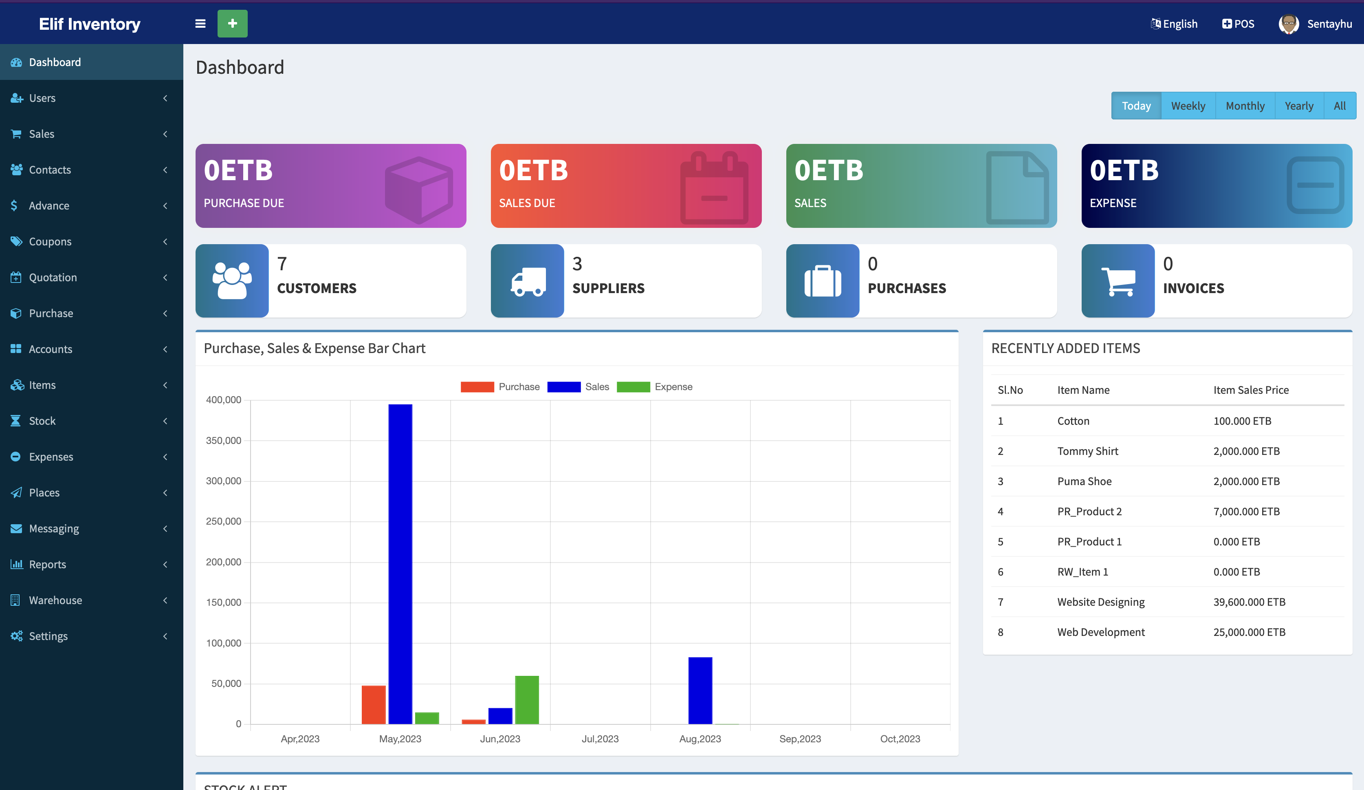The height and width of the screenshot is (790, 1364).
Task: Switch to the Monthly filter tab
Action: [1244, 106]
